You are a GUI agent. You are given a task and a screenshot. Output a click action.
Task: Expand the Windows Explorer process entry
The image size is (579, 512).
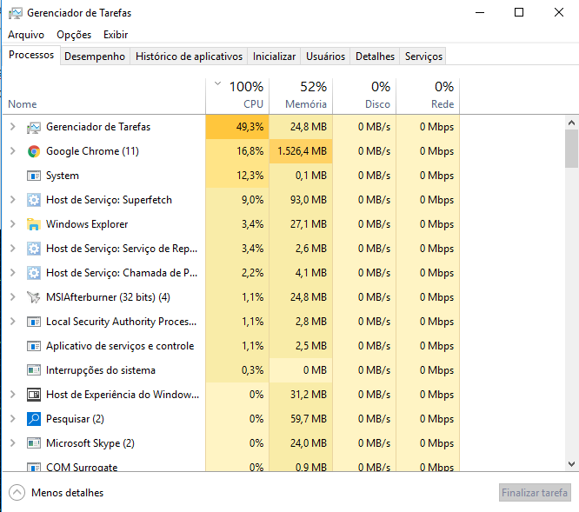[x=12, y=224]
